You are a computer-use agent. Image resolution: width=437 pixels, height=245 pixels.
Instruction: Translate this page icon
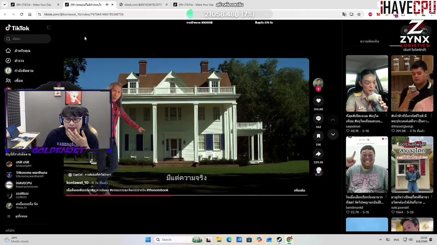[x=344, y=14]
